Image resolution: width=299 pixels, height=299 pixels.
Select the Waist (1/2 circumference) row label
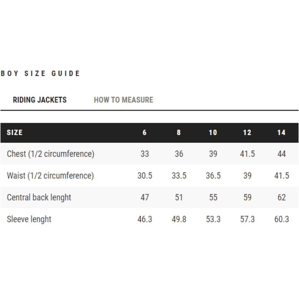[50, 176]
